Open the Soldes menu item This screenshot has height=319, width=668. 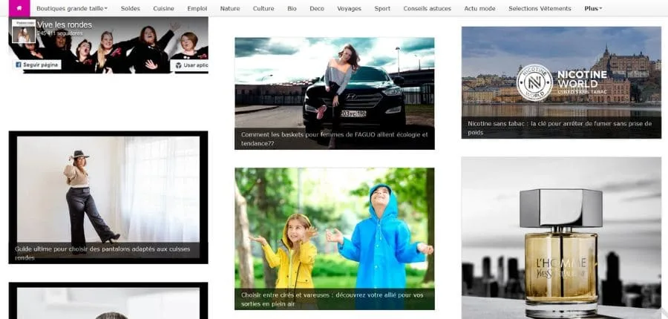[x=131, y=8]
